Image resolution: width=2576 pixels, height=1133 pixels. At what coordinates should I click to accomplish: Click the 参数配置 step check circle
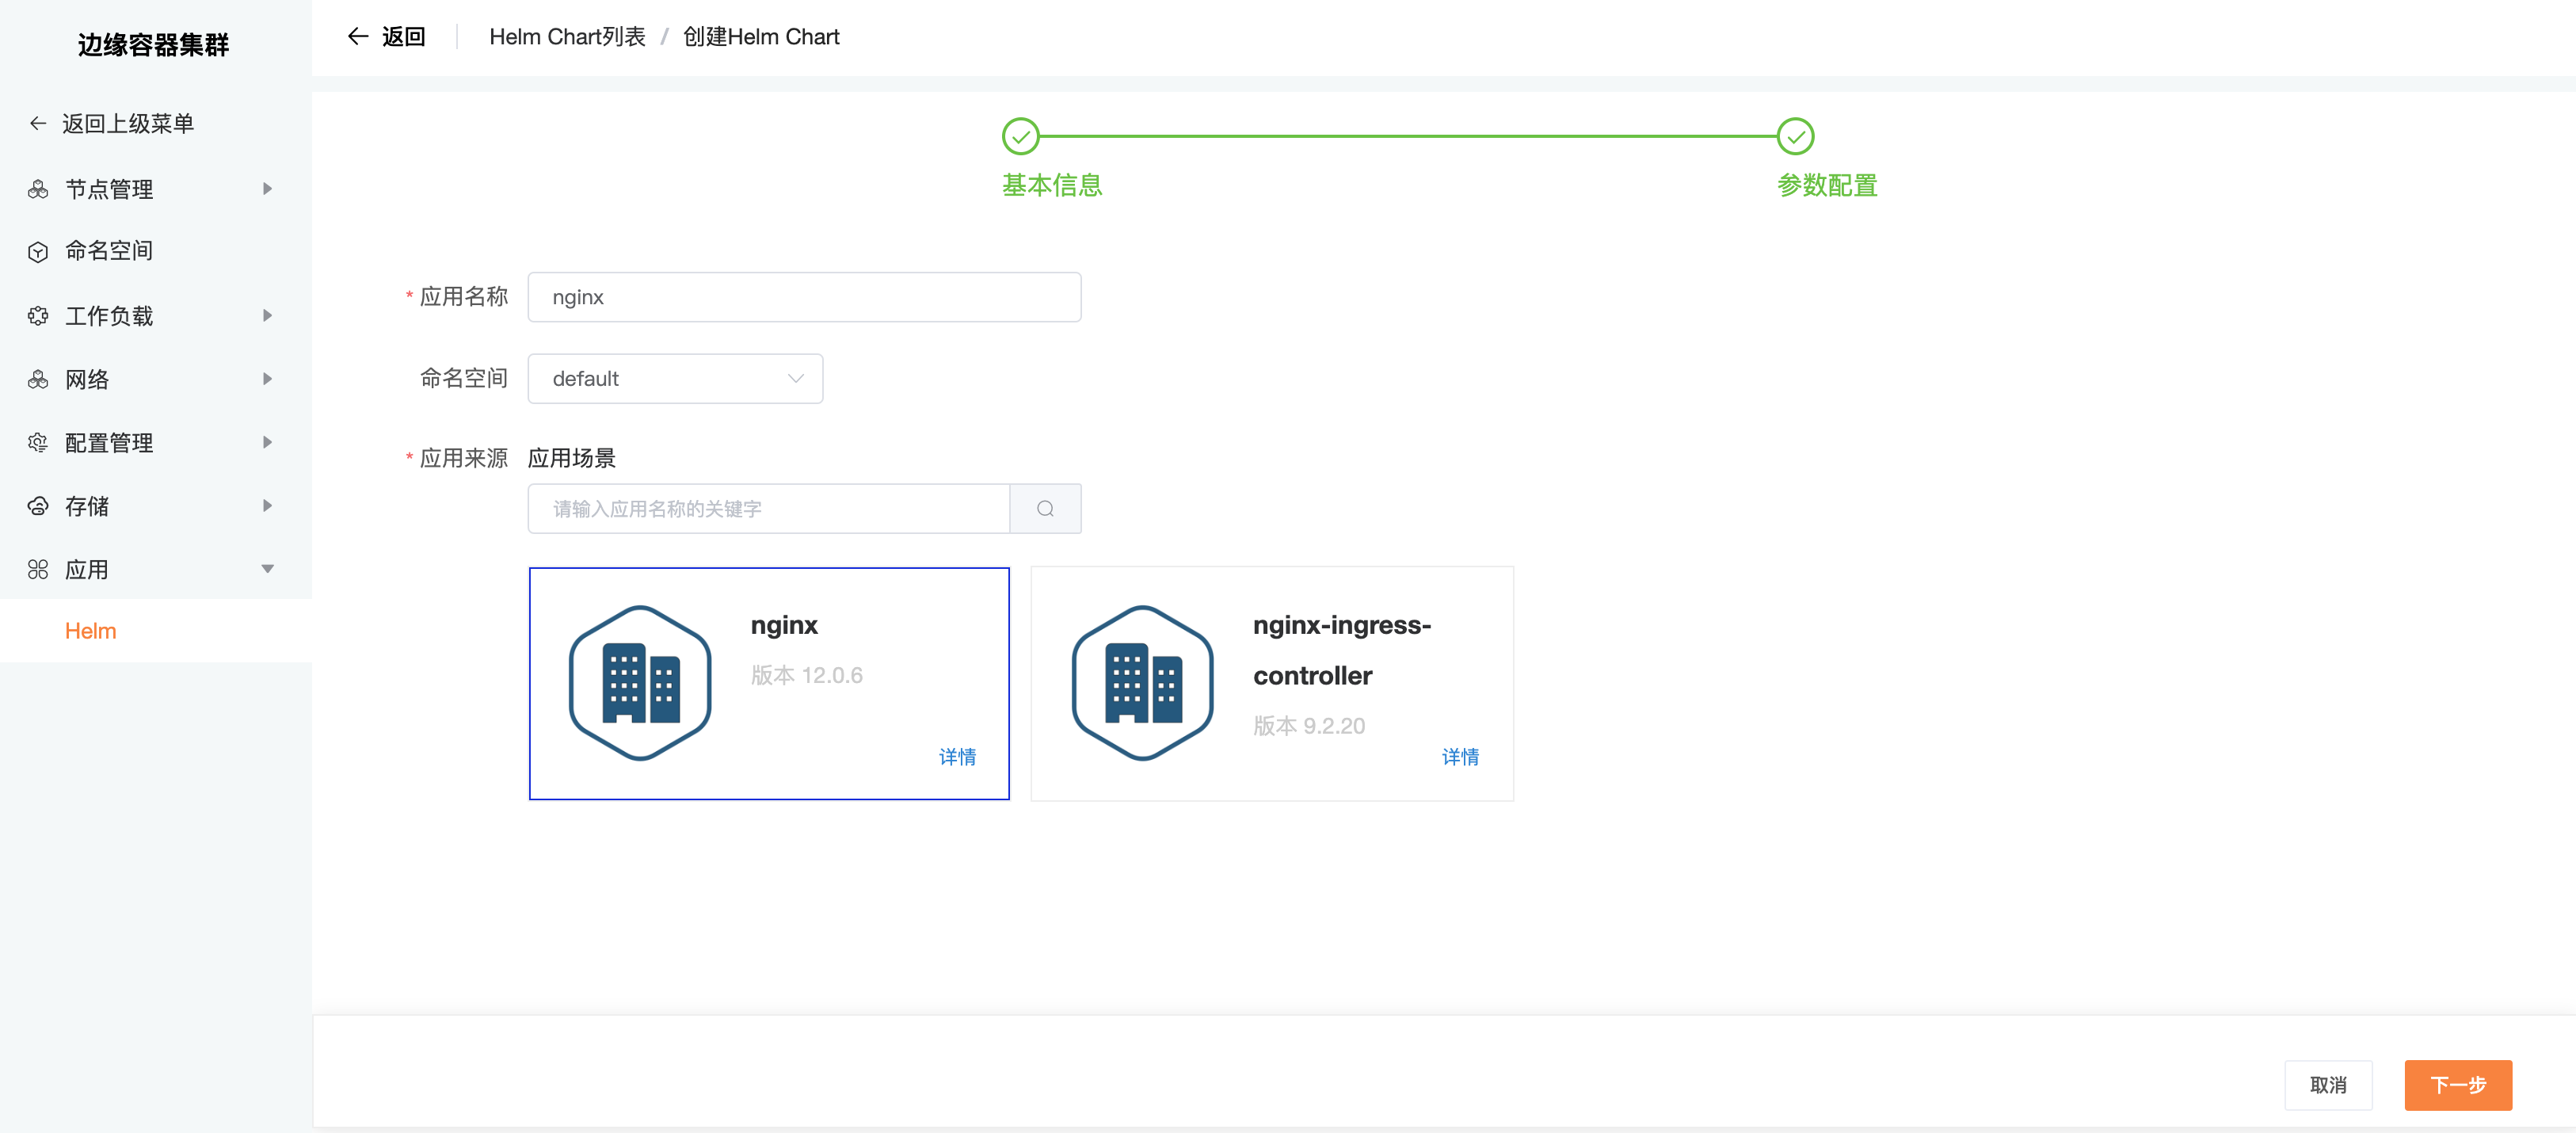1795,136
